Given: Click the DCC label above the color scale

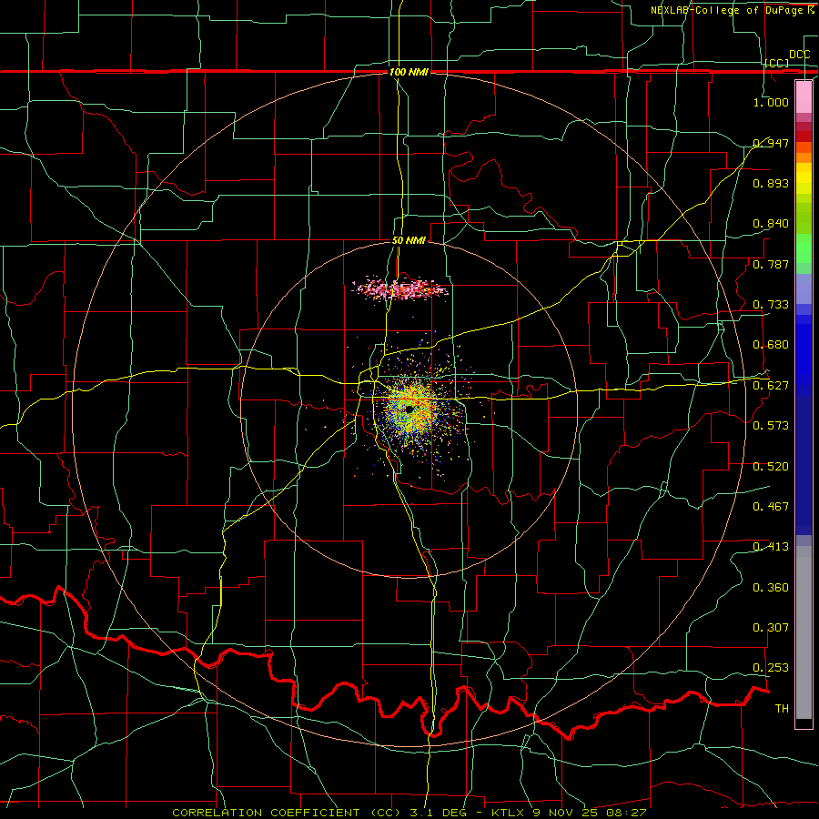Looking at the screenshot, I should [799, 55].
